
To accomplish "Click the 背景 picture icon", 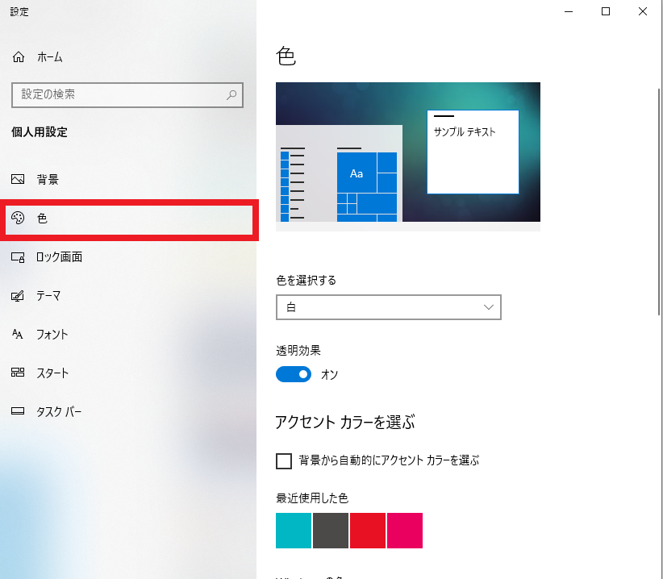I will coord(18,179).
